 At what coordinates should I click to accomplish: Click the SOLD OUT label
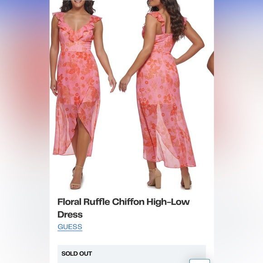coord(77,253)
